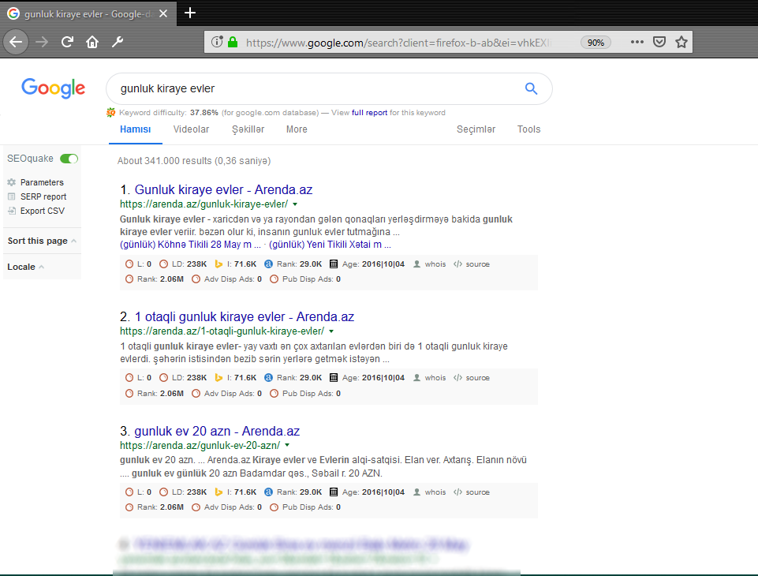Reload the page with the refresh icon
Screen dimensions: 758x576
[x=68, y=42]
